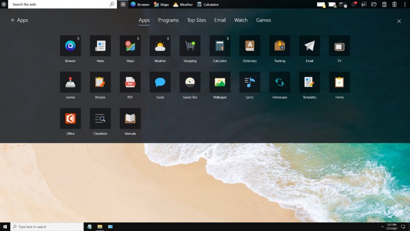Toggle the pin on Weather tile

(168, 38)
